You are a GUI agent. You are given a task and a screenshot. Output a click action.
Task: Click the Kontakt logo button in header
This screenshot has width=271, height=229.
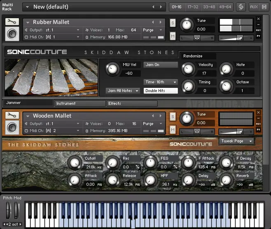tap(241, 7)
